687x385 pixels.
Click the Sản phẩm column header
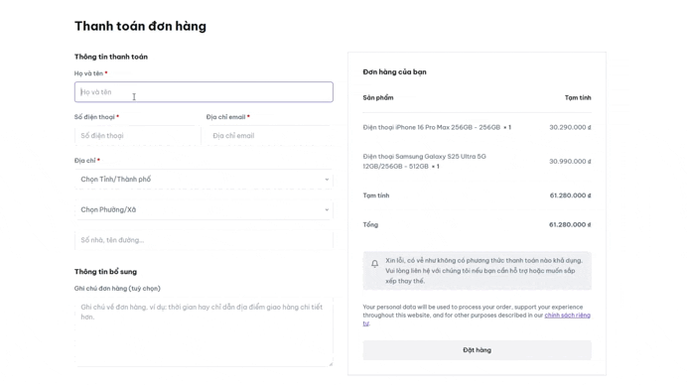pyautogui.click(x=377, y=97)
